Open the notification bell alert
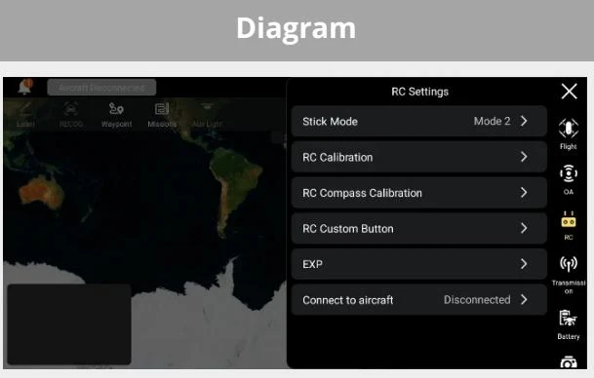Image resolution: width=594 pixels, height=378 pixels. point(25,87)
